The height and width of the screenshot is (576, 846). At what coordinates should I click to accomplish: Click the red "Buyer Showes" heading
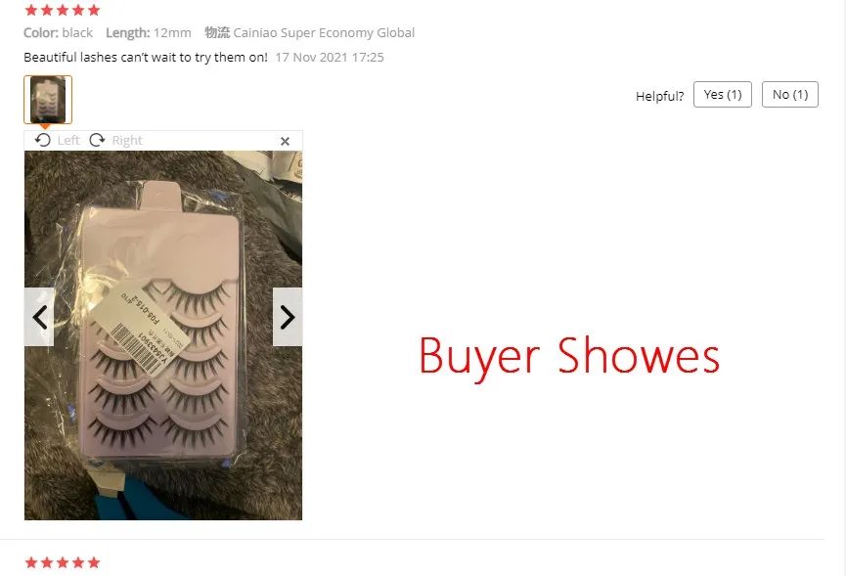coord(569,357)
